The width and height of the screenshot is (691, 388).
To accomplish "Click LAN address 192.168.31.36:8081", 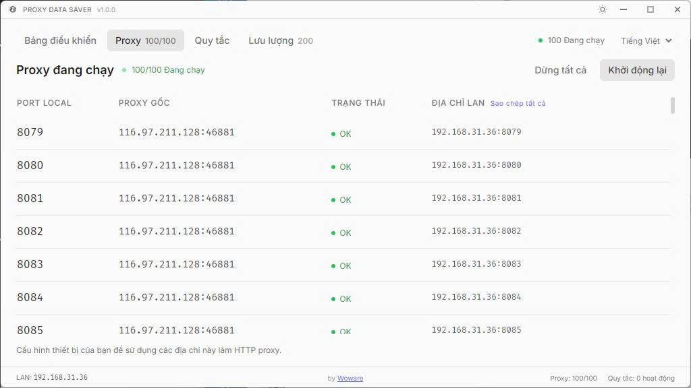I will pos(476,197).
